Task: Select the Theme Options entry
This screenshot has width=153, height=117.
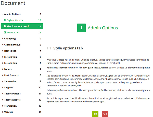Action: [12, 94]
